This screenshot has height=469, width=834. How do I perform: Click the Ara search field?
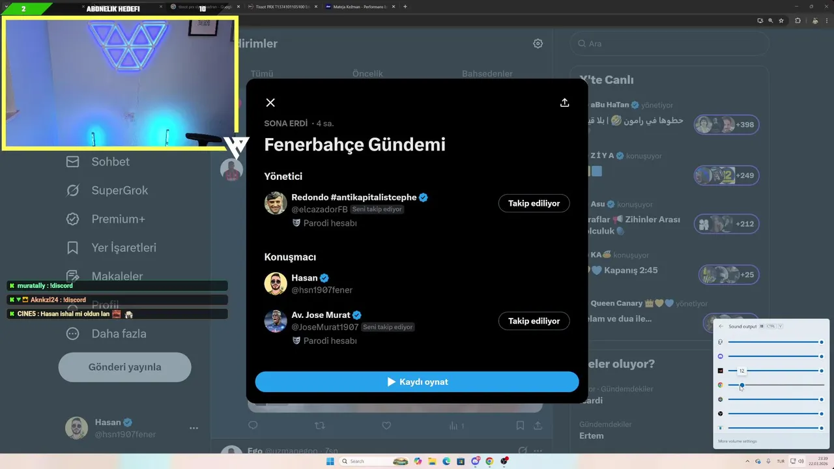(669, 44)
